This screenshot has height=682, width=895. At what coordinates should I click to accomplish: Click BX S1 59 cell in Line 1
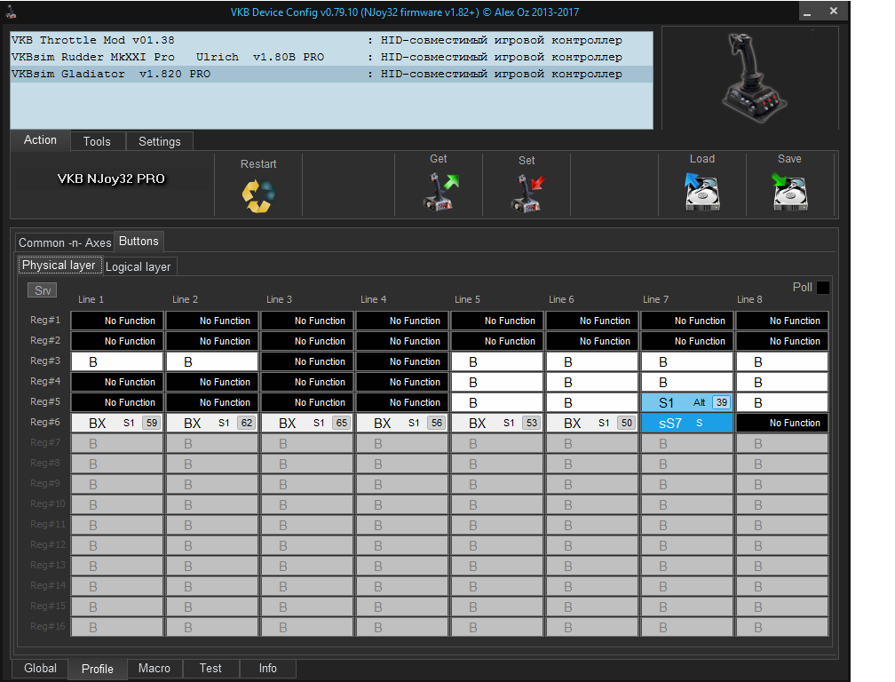pyautogui.click(x=117, y=424)
